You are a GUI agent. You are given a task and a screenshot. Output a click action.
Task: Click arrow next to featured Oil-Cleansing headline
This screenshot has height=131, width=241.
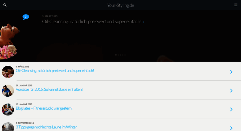(x=144, y=22)
